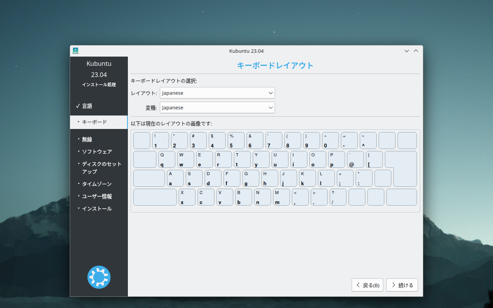This screenshot has width=493, height=308.
Task: Click the : colon key with asterisk
Action: click(x=364, y=178)
